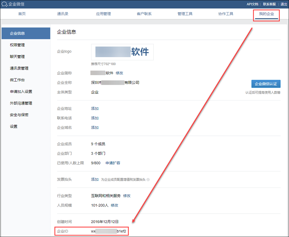Open 权限管理 in the sidebar
The image size is (289, 237).
click(17, 45)
